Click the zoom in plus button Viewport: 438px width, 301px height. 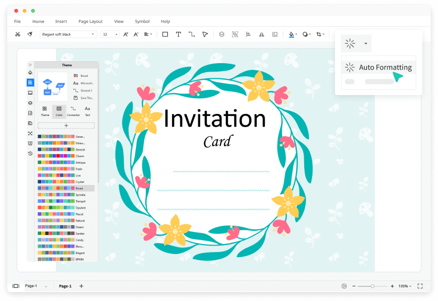click(392, 286)
